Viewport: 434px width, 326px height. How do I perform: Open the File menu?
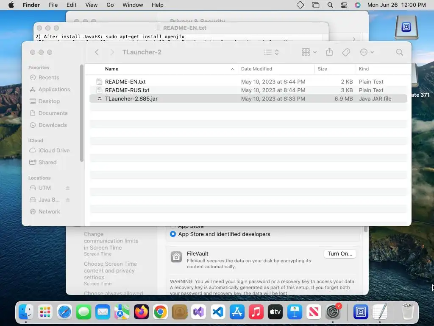[53, 5]
